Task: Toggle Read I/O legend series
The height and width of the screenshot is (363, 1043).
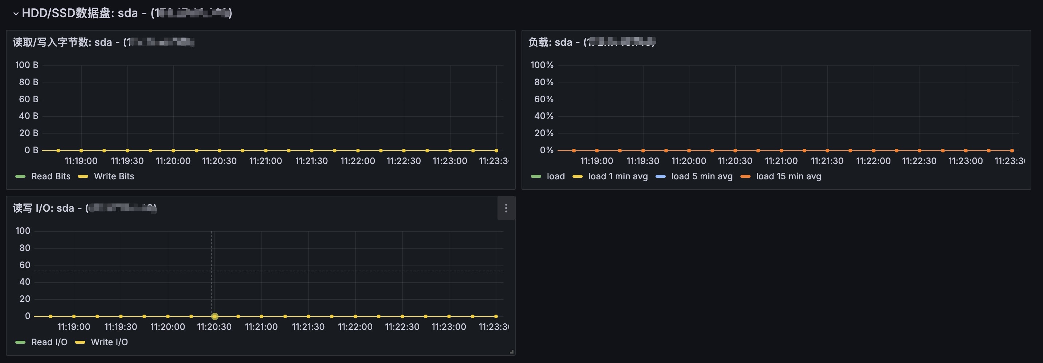Action: pos(49,342)
